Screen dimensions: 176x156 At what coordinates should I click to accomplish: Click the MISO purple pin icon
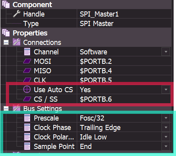click(x=27, y=71)
